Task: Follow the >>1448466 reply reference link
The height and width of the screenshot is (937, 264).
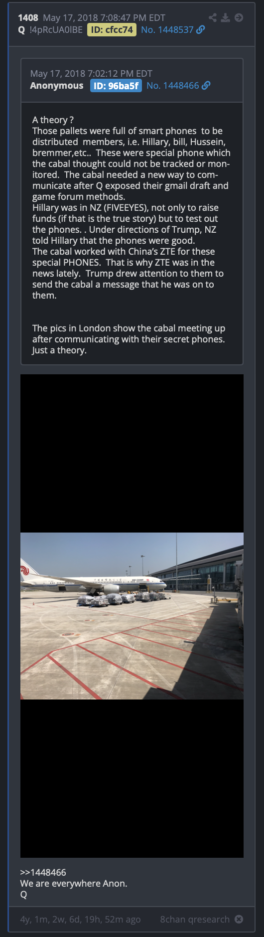Action: (43, 872)
